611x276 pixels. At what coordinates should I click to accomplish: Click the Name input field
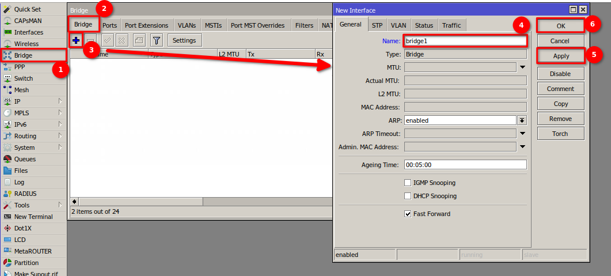(x=465, y=41)
